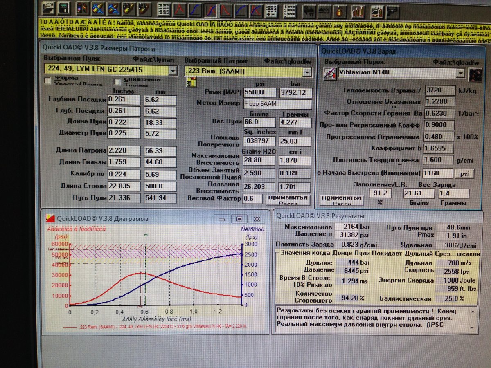Image resolution: width=491 pixels, height=368 pixels.
Task: Click the Глубина Посадки inches field
Action: 124,100
